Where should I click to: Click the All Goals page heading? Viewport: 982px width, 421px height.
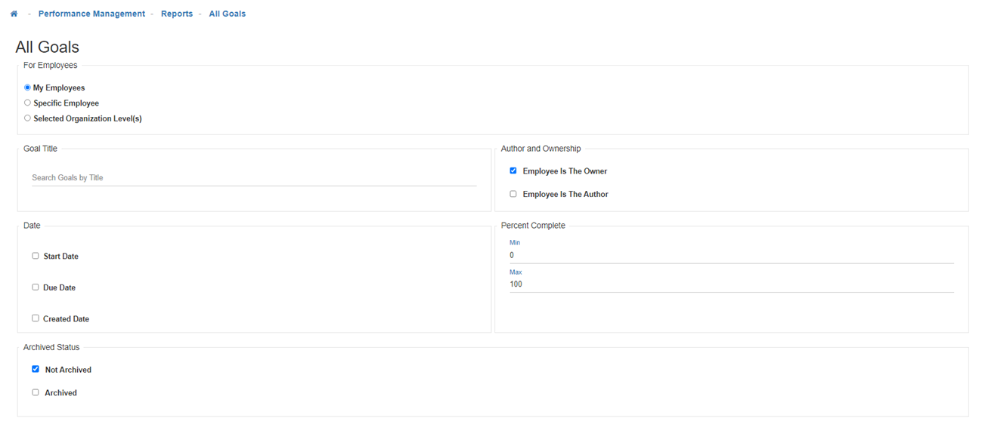click(x=48, y=48)
